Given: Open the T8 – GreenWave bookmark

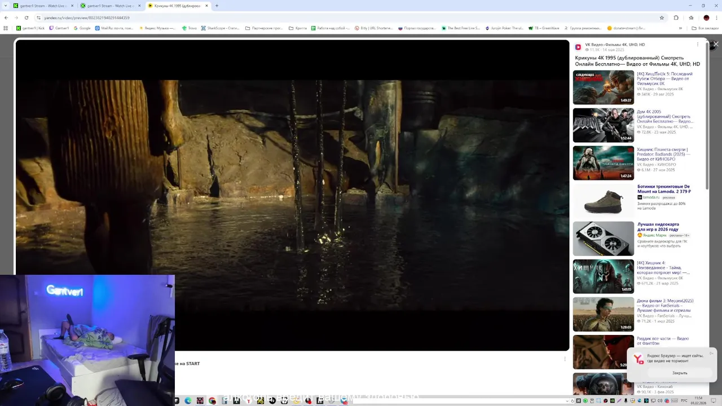Looking at the screenshot, I should point(543,28).
